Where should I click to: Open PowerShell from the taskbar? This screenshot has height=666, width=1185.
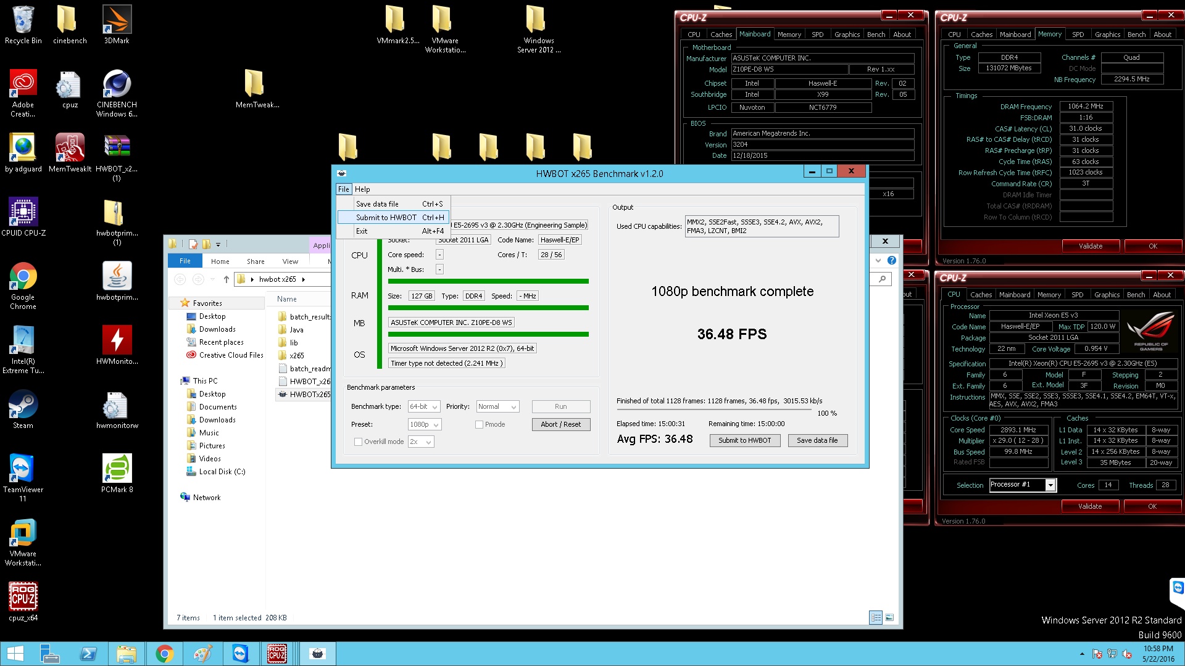(x=88, y=654)
